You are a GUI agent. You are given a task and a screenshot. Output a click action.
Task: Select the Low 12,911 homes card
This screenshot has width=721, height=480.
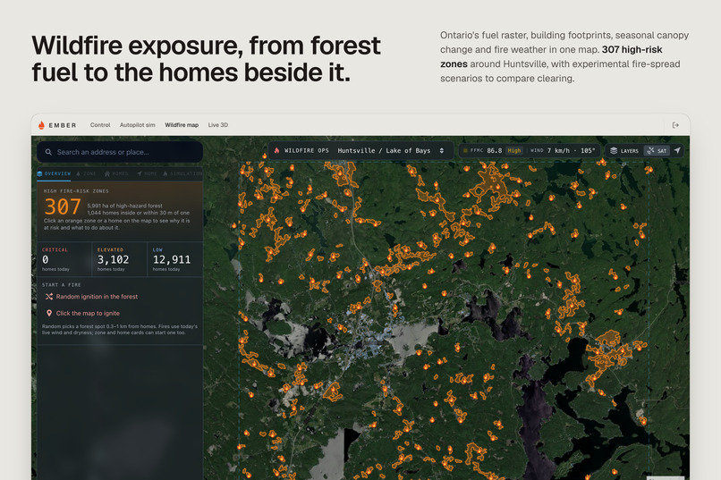tap(175, 259)
